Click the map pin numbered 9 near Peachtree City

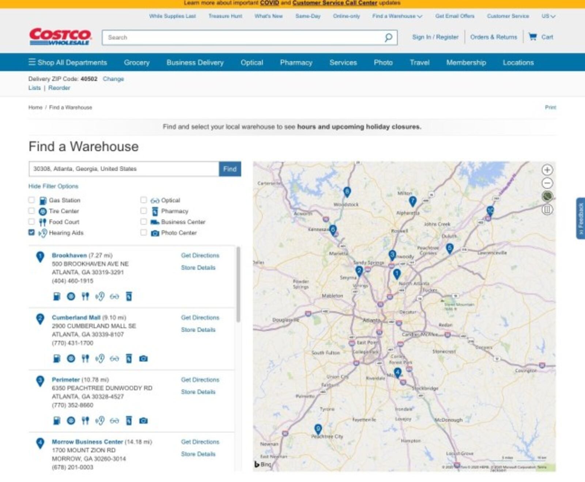[318, 429]
